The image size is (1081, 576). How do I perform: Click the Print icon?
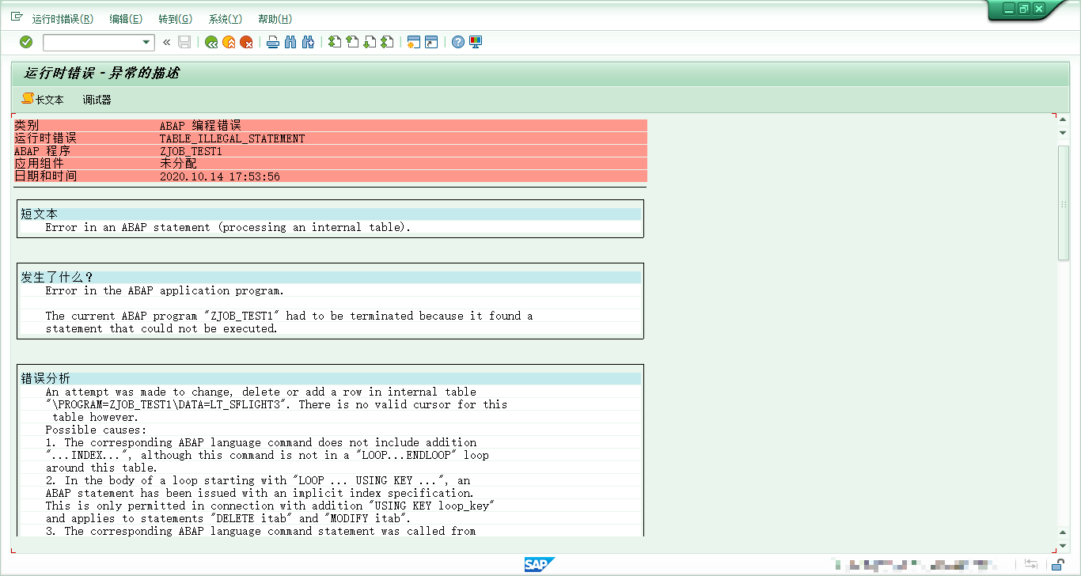pyautogui.click(x=273, y=42)
